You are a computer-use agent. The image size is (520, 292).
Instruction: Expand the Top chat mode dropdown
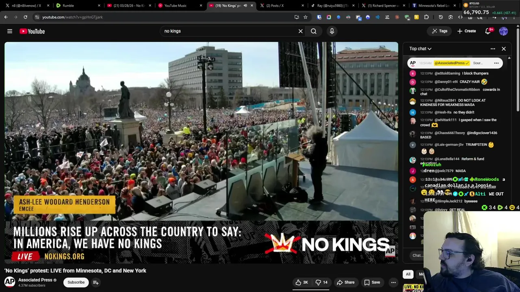click(x=420, y=49)
